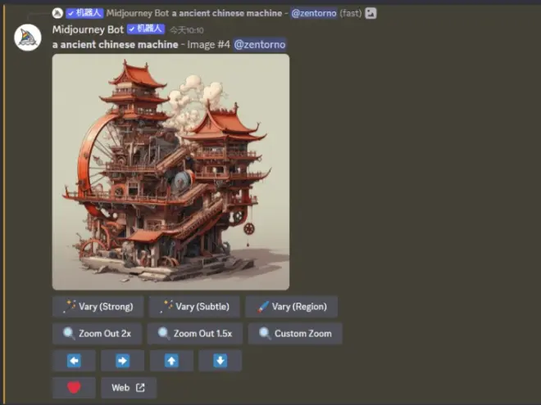The image size is (541, 405).
Task: Choose Zoom Out 1.5x
Action: pyautogui.click(x=195, y=334)
